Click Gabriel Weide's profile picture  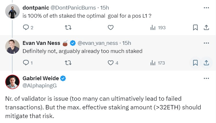12,82
